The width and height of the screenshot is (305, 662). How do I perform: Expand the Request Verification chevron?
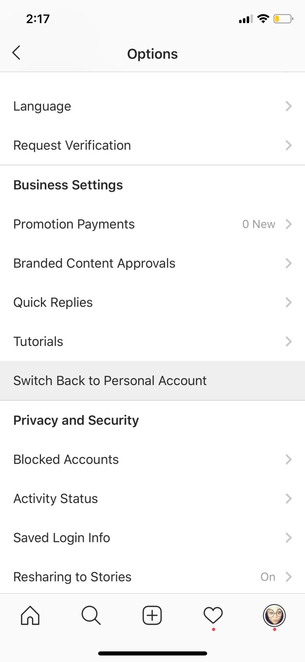click(x=288, y=145)
